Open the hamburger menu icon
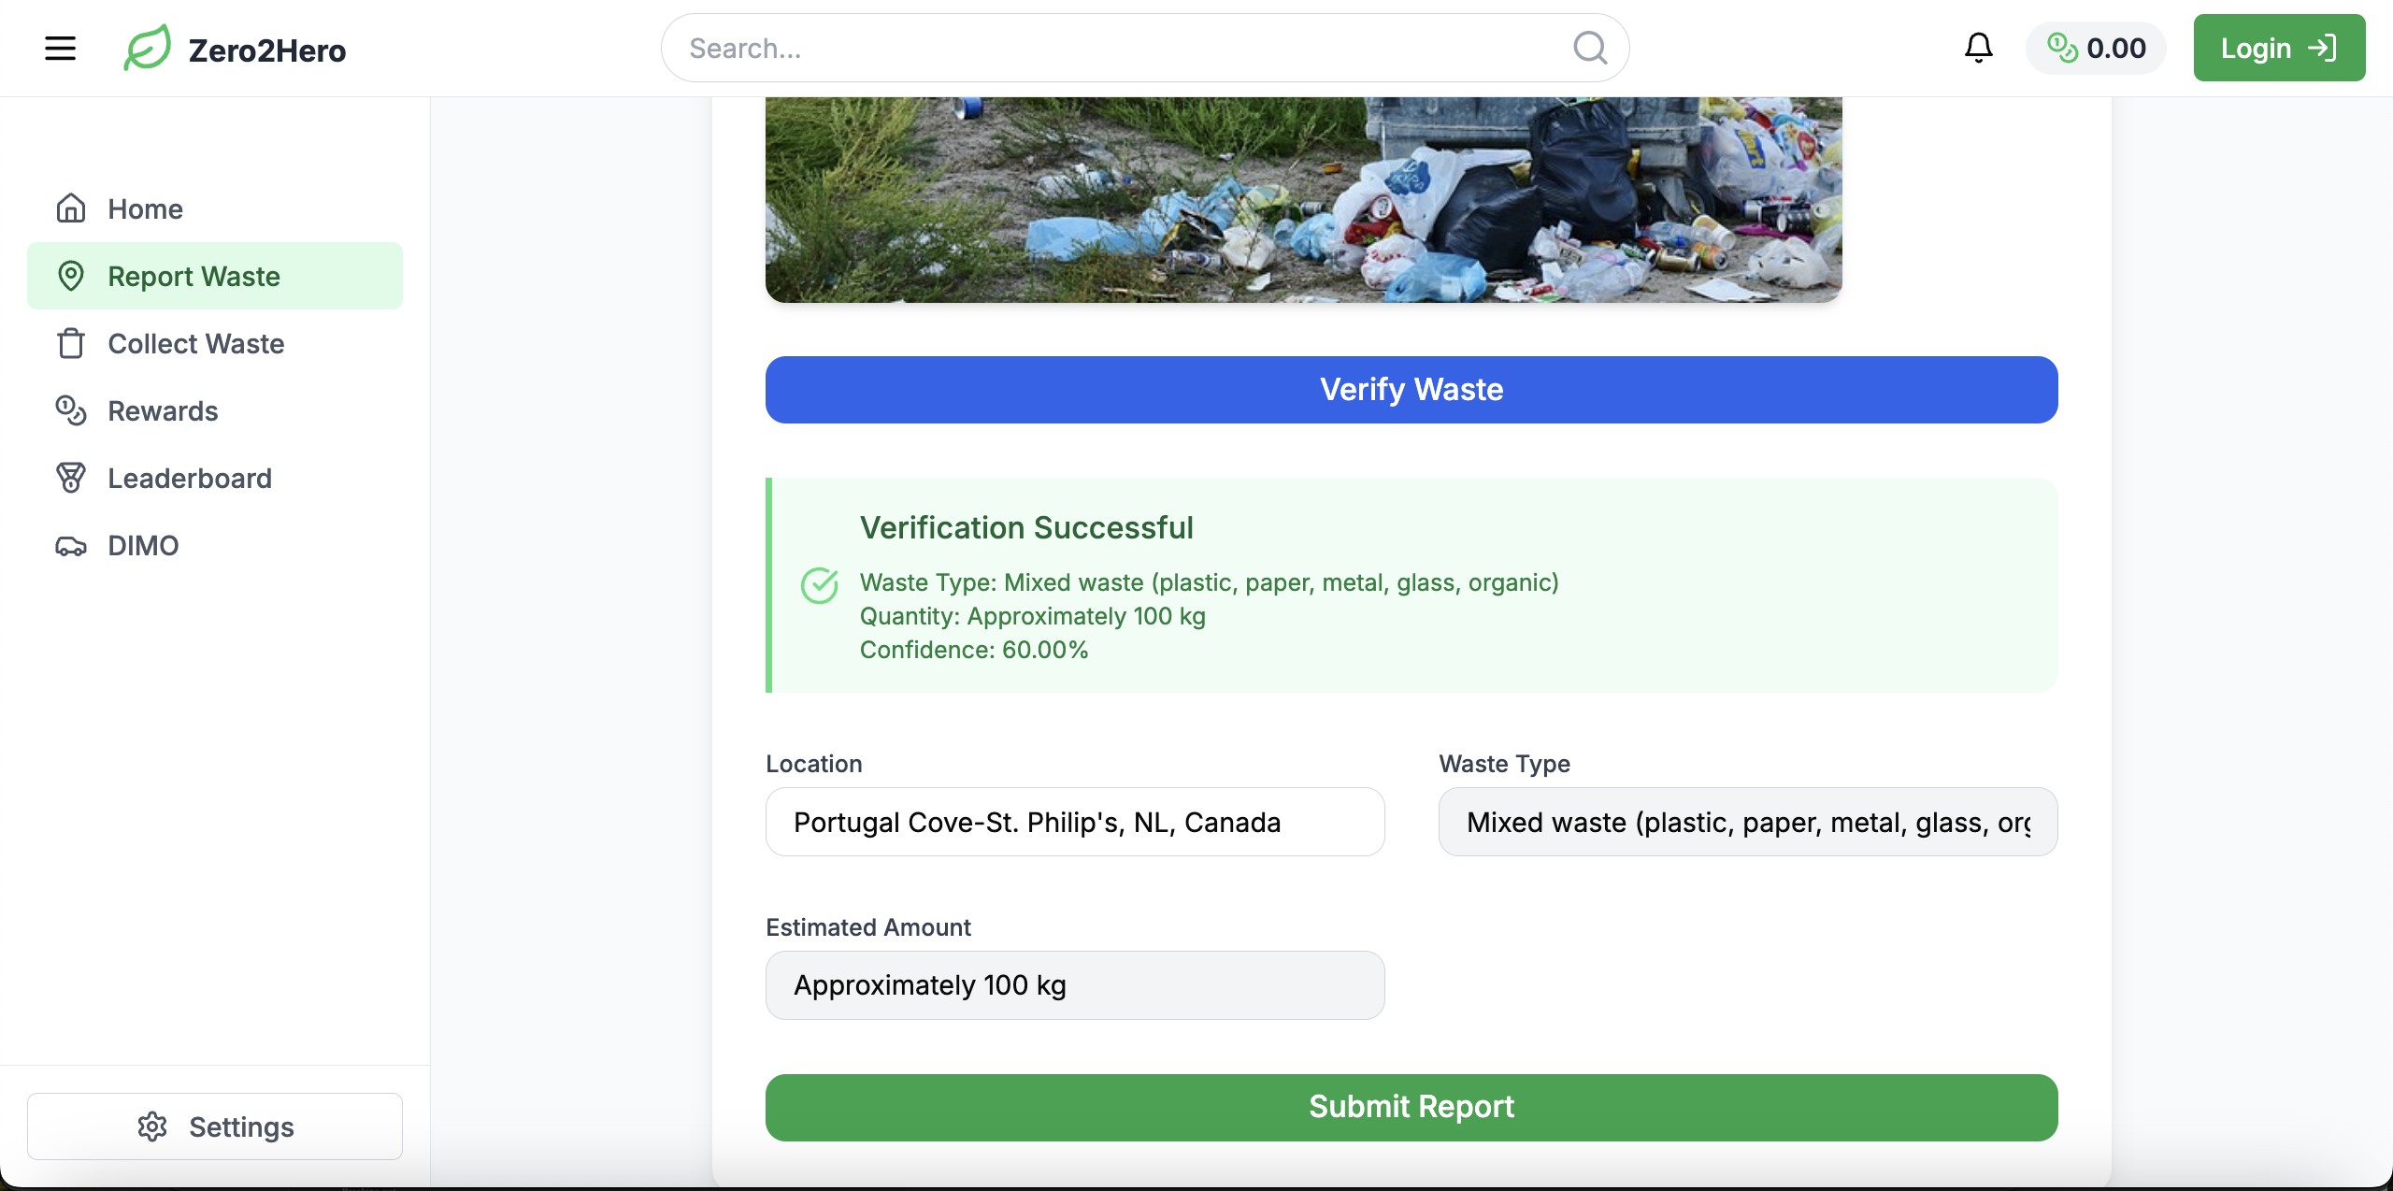Viewport: 2393px width, 1191px height. point(60,49)
